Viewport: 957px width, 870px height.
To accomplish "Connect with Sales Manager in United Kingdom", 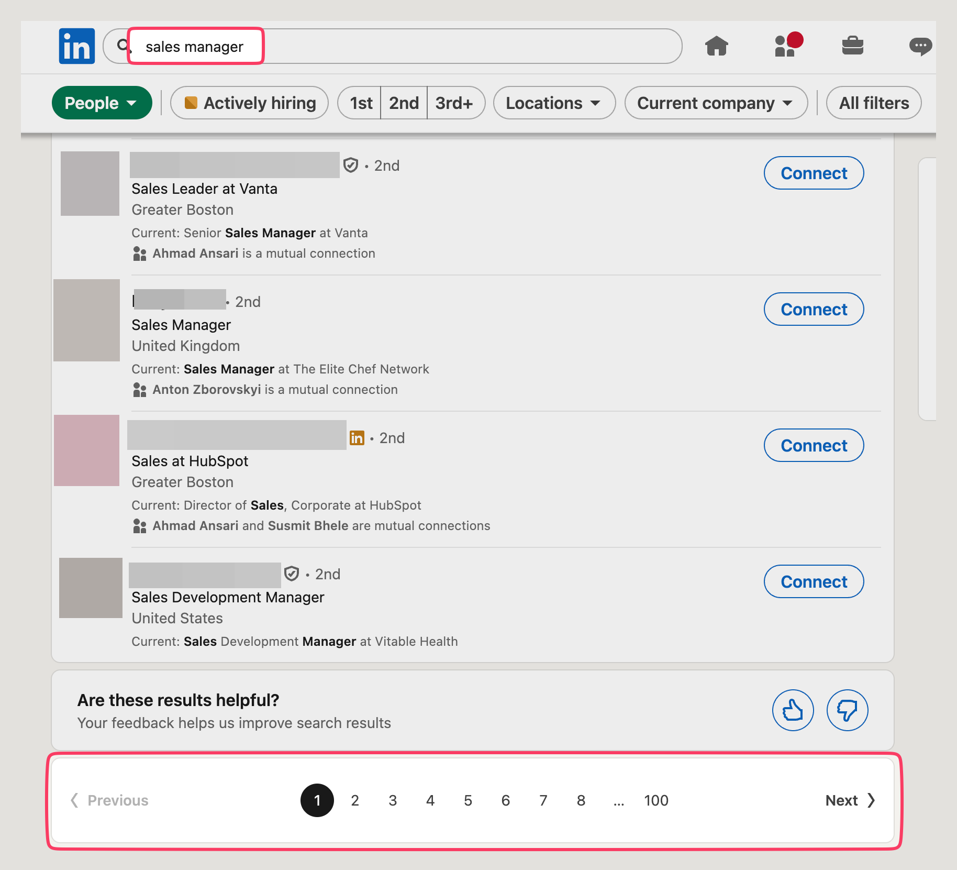I will click(x=814, y=309).
